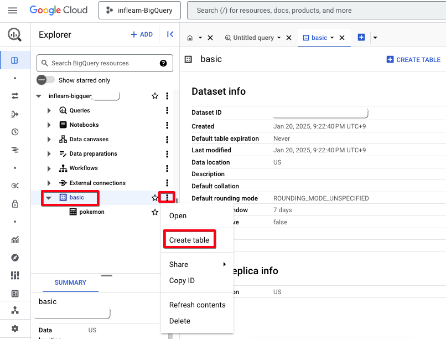
Task: Select the pokemon table
Action: tap(92, 212)
